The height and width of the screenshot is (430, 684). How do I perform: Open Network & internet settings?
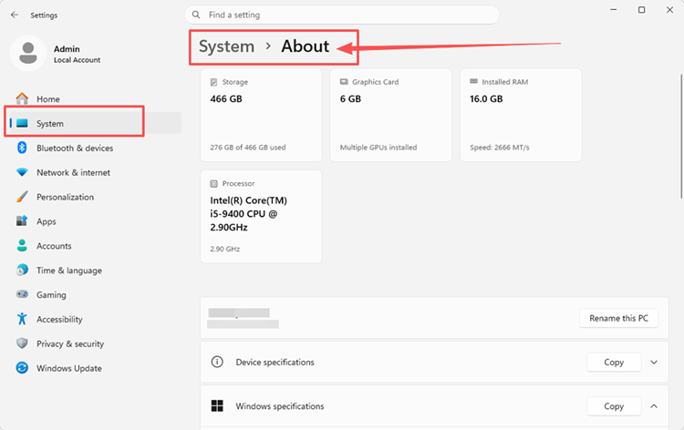[x=94, y=172]
